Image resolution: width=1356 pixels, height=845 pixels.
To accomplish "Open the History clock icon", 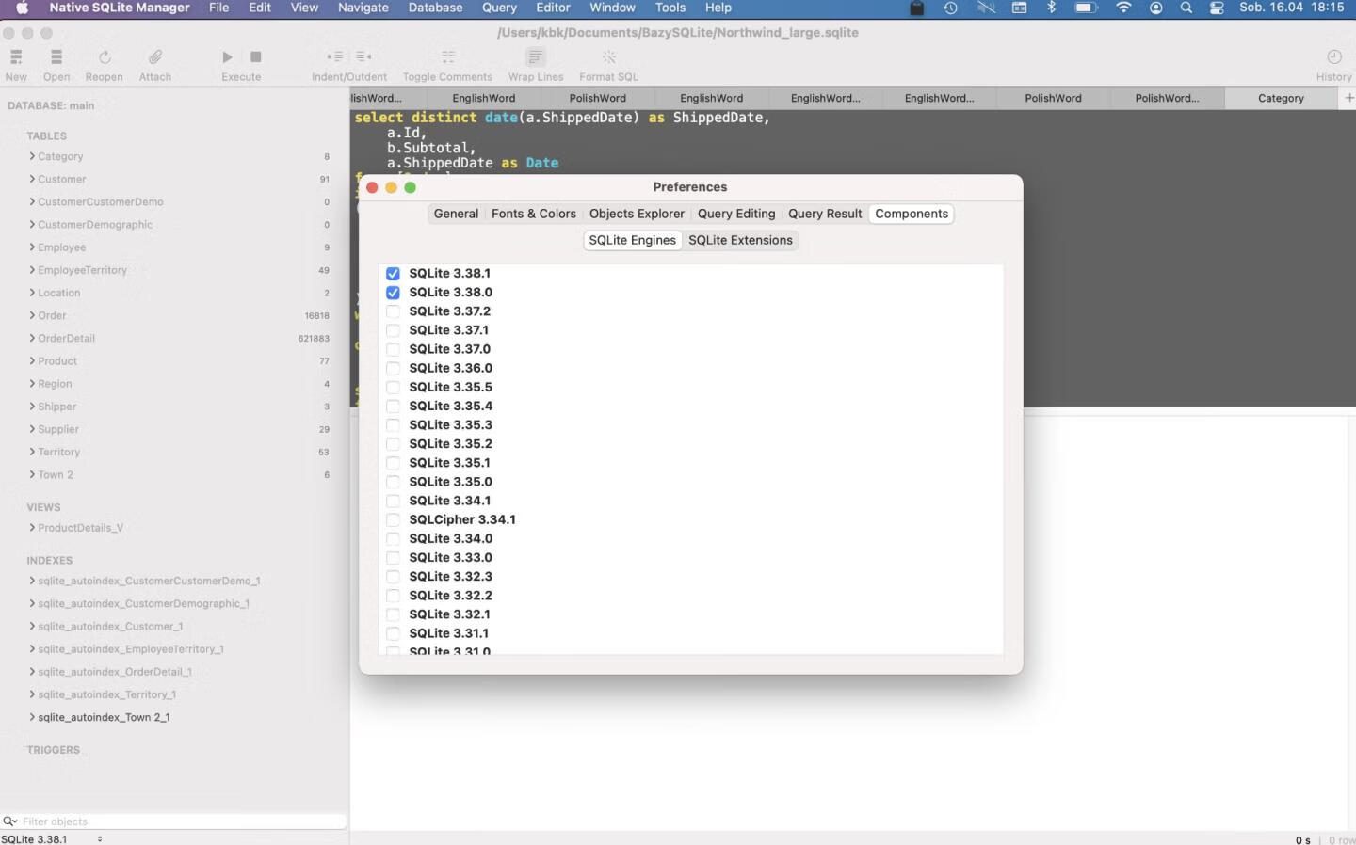I will coord(1333,57).
